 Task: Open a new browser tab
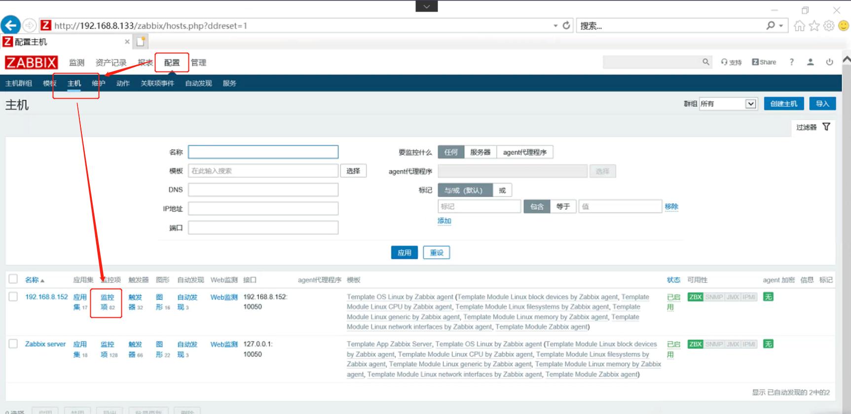141,41
